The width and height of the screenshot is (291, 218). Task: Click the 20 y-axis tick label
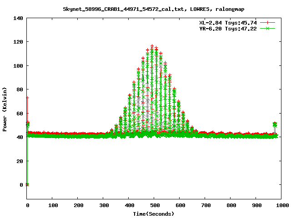(20, 161)
